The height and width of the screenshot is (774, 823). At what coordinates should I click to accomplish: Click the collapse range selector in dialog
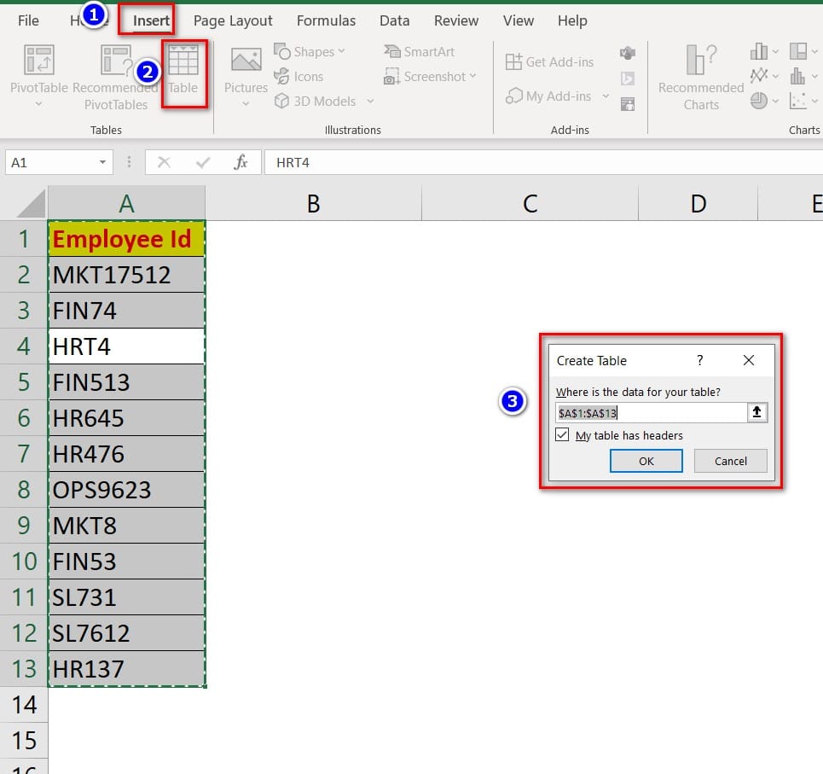pos(757,413)
